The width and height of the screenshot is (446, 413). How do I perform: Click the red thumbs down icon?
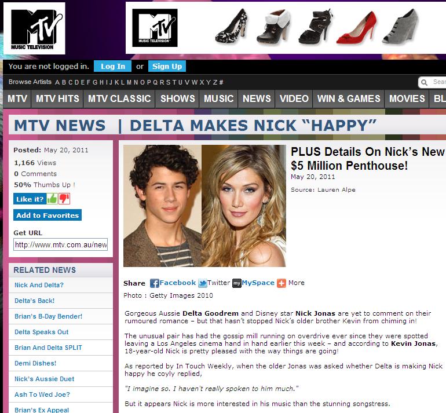tap(64, 199)
